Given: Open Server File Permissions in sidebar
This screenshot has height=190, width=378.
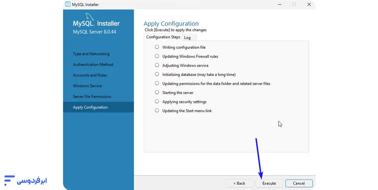Looking at the screenshot, I should tap(92, 97).
